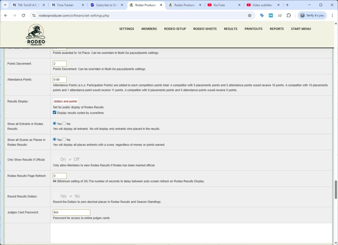
Task: Click the Gmail M extension icon
Action: (271, 15)
